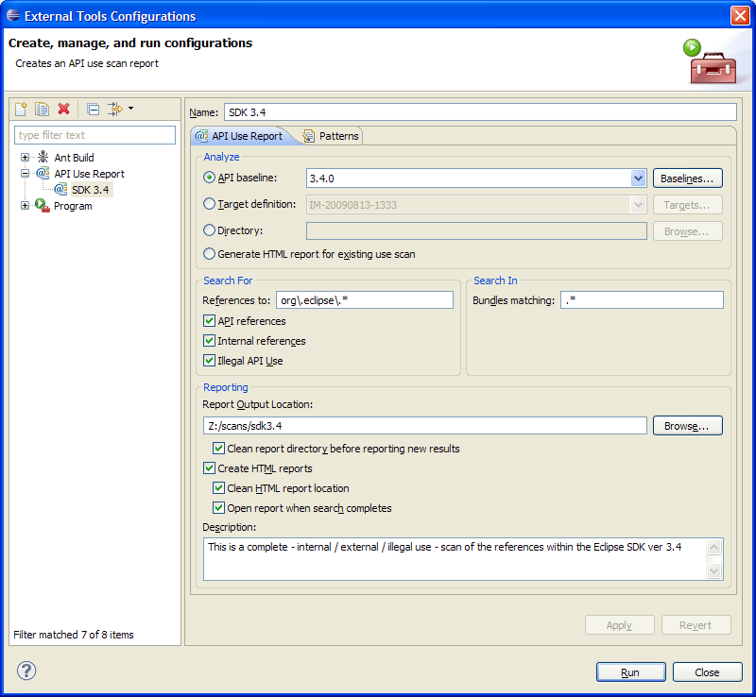The height and width of the screenshot is (697, 756).
Task: Click the Directory path field
Action: (x=476, y=231)
